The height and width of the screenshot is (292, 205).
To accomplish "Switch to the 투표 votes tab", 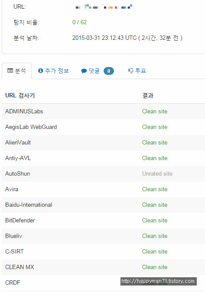I will coord(137,71).
